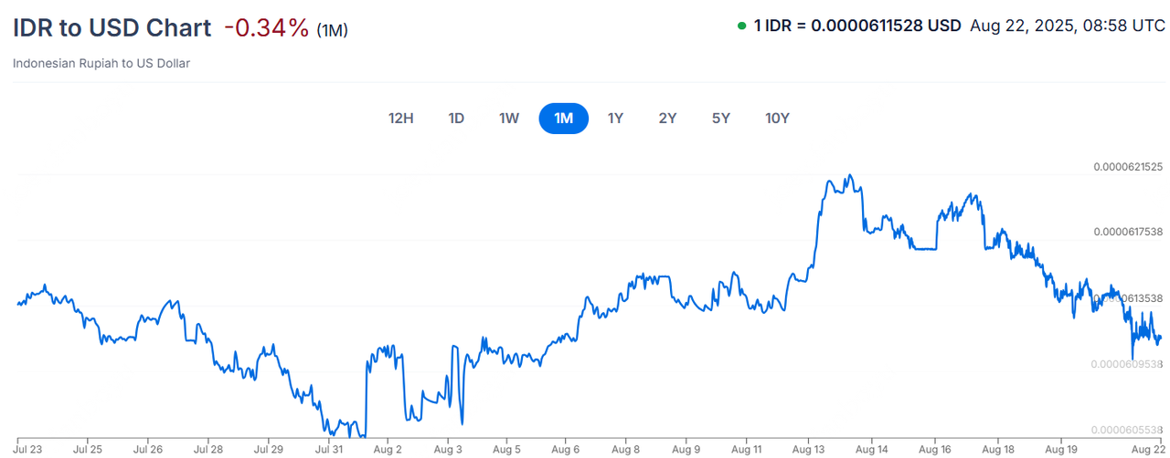The height and width of the screenshot is (458, 1170).
Task: Click the Jul 23 date axis label
Action: (x=28, y=449)
